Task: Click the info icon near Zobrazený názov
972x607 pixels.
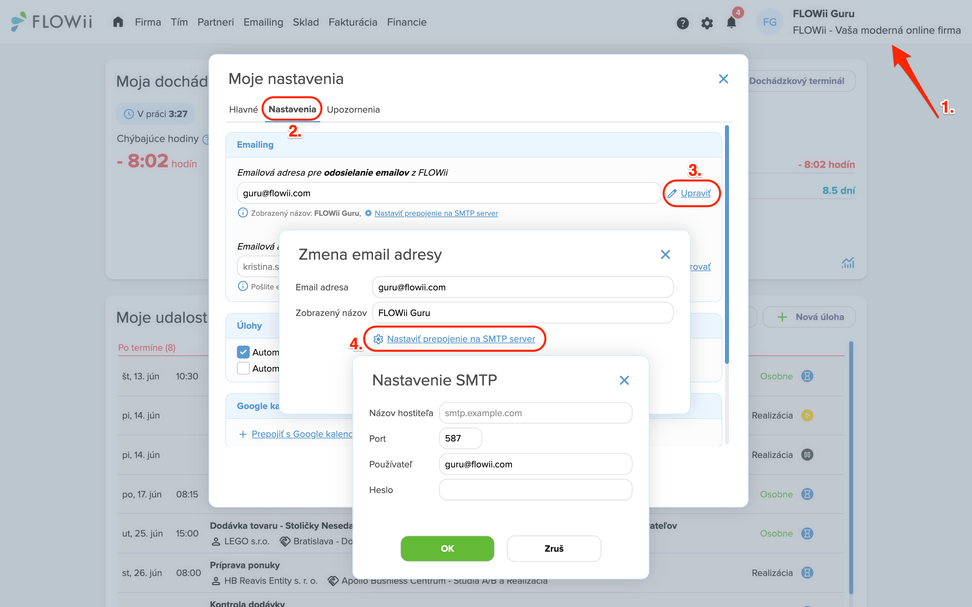Action: click(243, 213)
